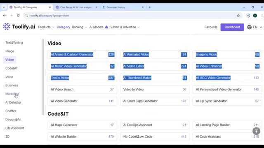This screenshot has height=148, width=264.
Task: Select Business in the sidebar
Action: 12,86
